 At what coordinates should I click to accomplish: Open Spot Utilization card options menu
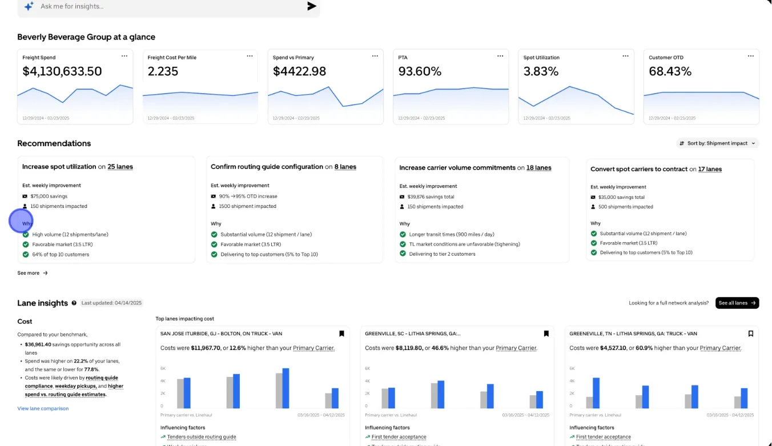(x=625, y=56)
